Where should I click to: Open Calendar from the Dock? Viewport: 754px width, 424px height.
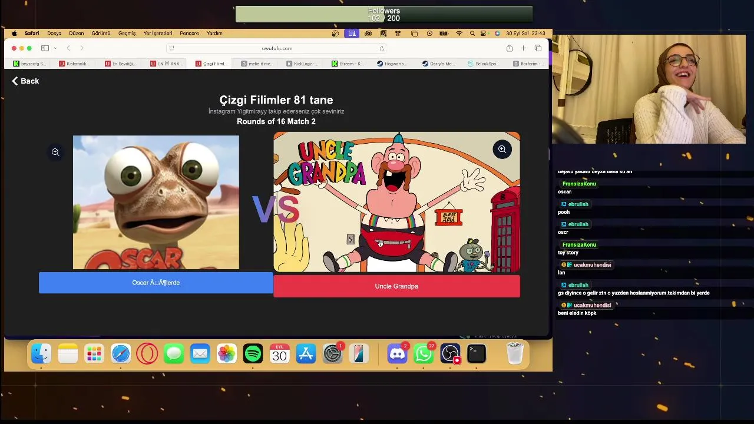pos(280,353)
